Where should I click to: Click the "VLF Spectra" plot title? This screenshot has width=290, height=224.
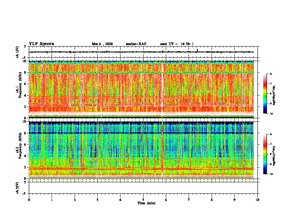[x=41, y=44]
